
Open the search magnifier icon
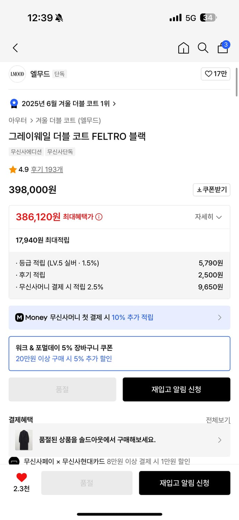point(203,48)
